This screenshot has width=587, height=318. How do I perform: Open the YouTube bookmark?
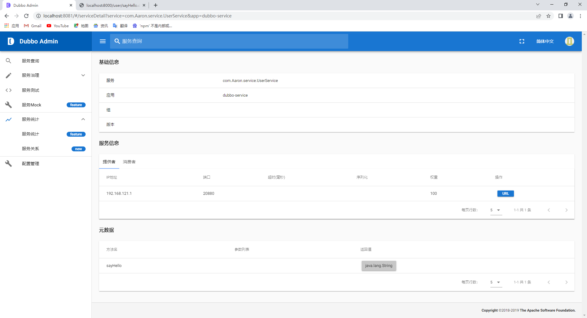(x=58, y=26)
